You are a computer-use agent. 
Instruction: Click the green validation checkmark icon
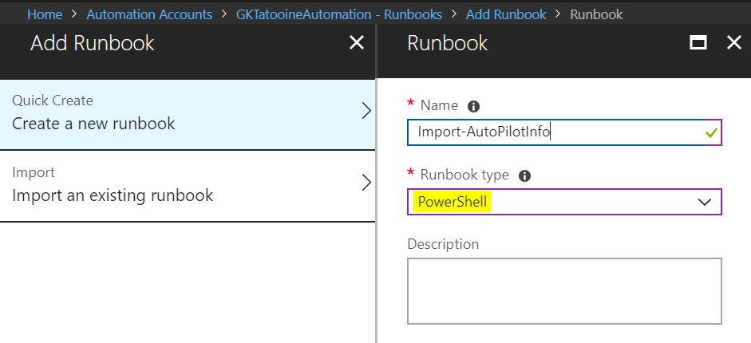711,133
